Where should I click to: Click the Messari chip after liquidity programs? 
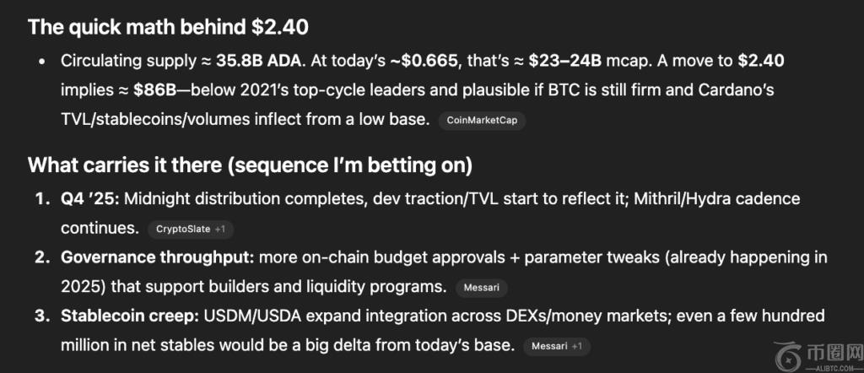(x=483, y=288)
